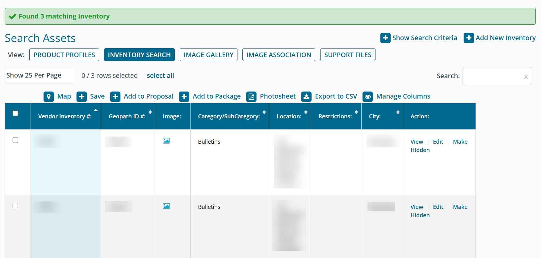Click Add New Inventory text link
541x258 pixels.
(x=505, y=38)
